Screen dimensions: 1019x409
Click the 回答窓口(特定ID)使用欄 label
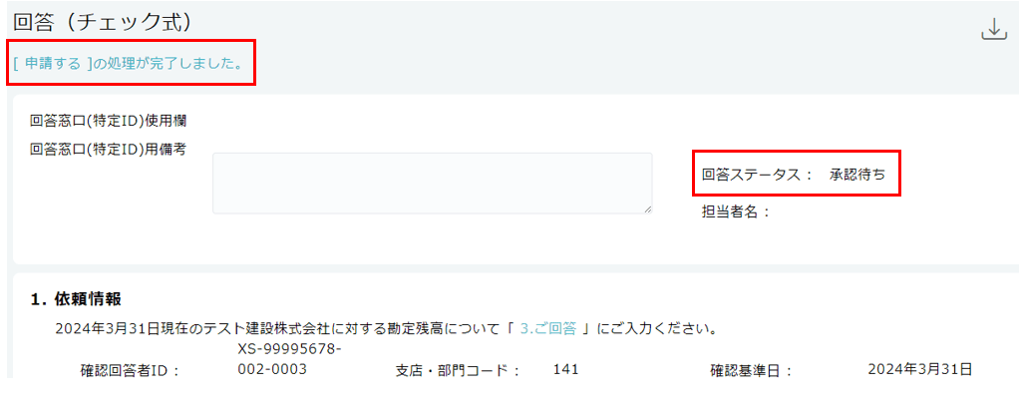[x=109, y=121]
